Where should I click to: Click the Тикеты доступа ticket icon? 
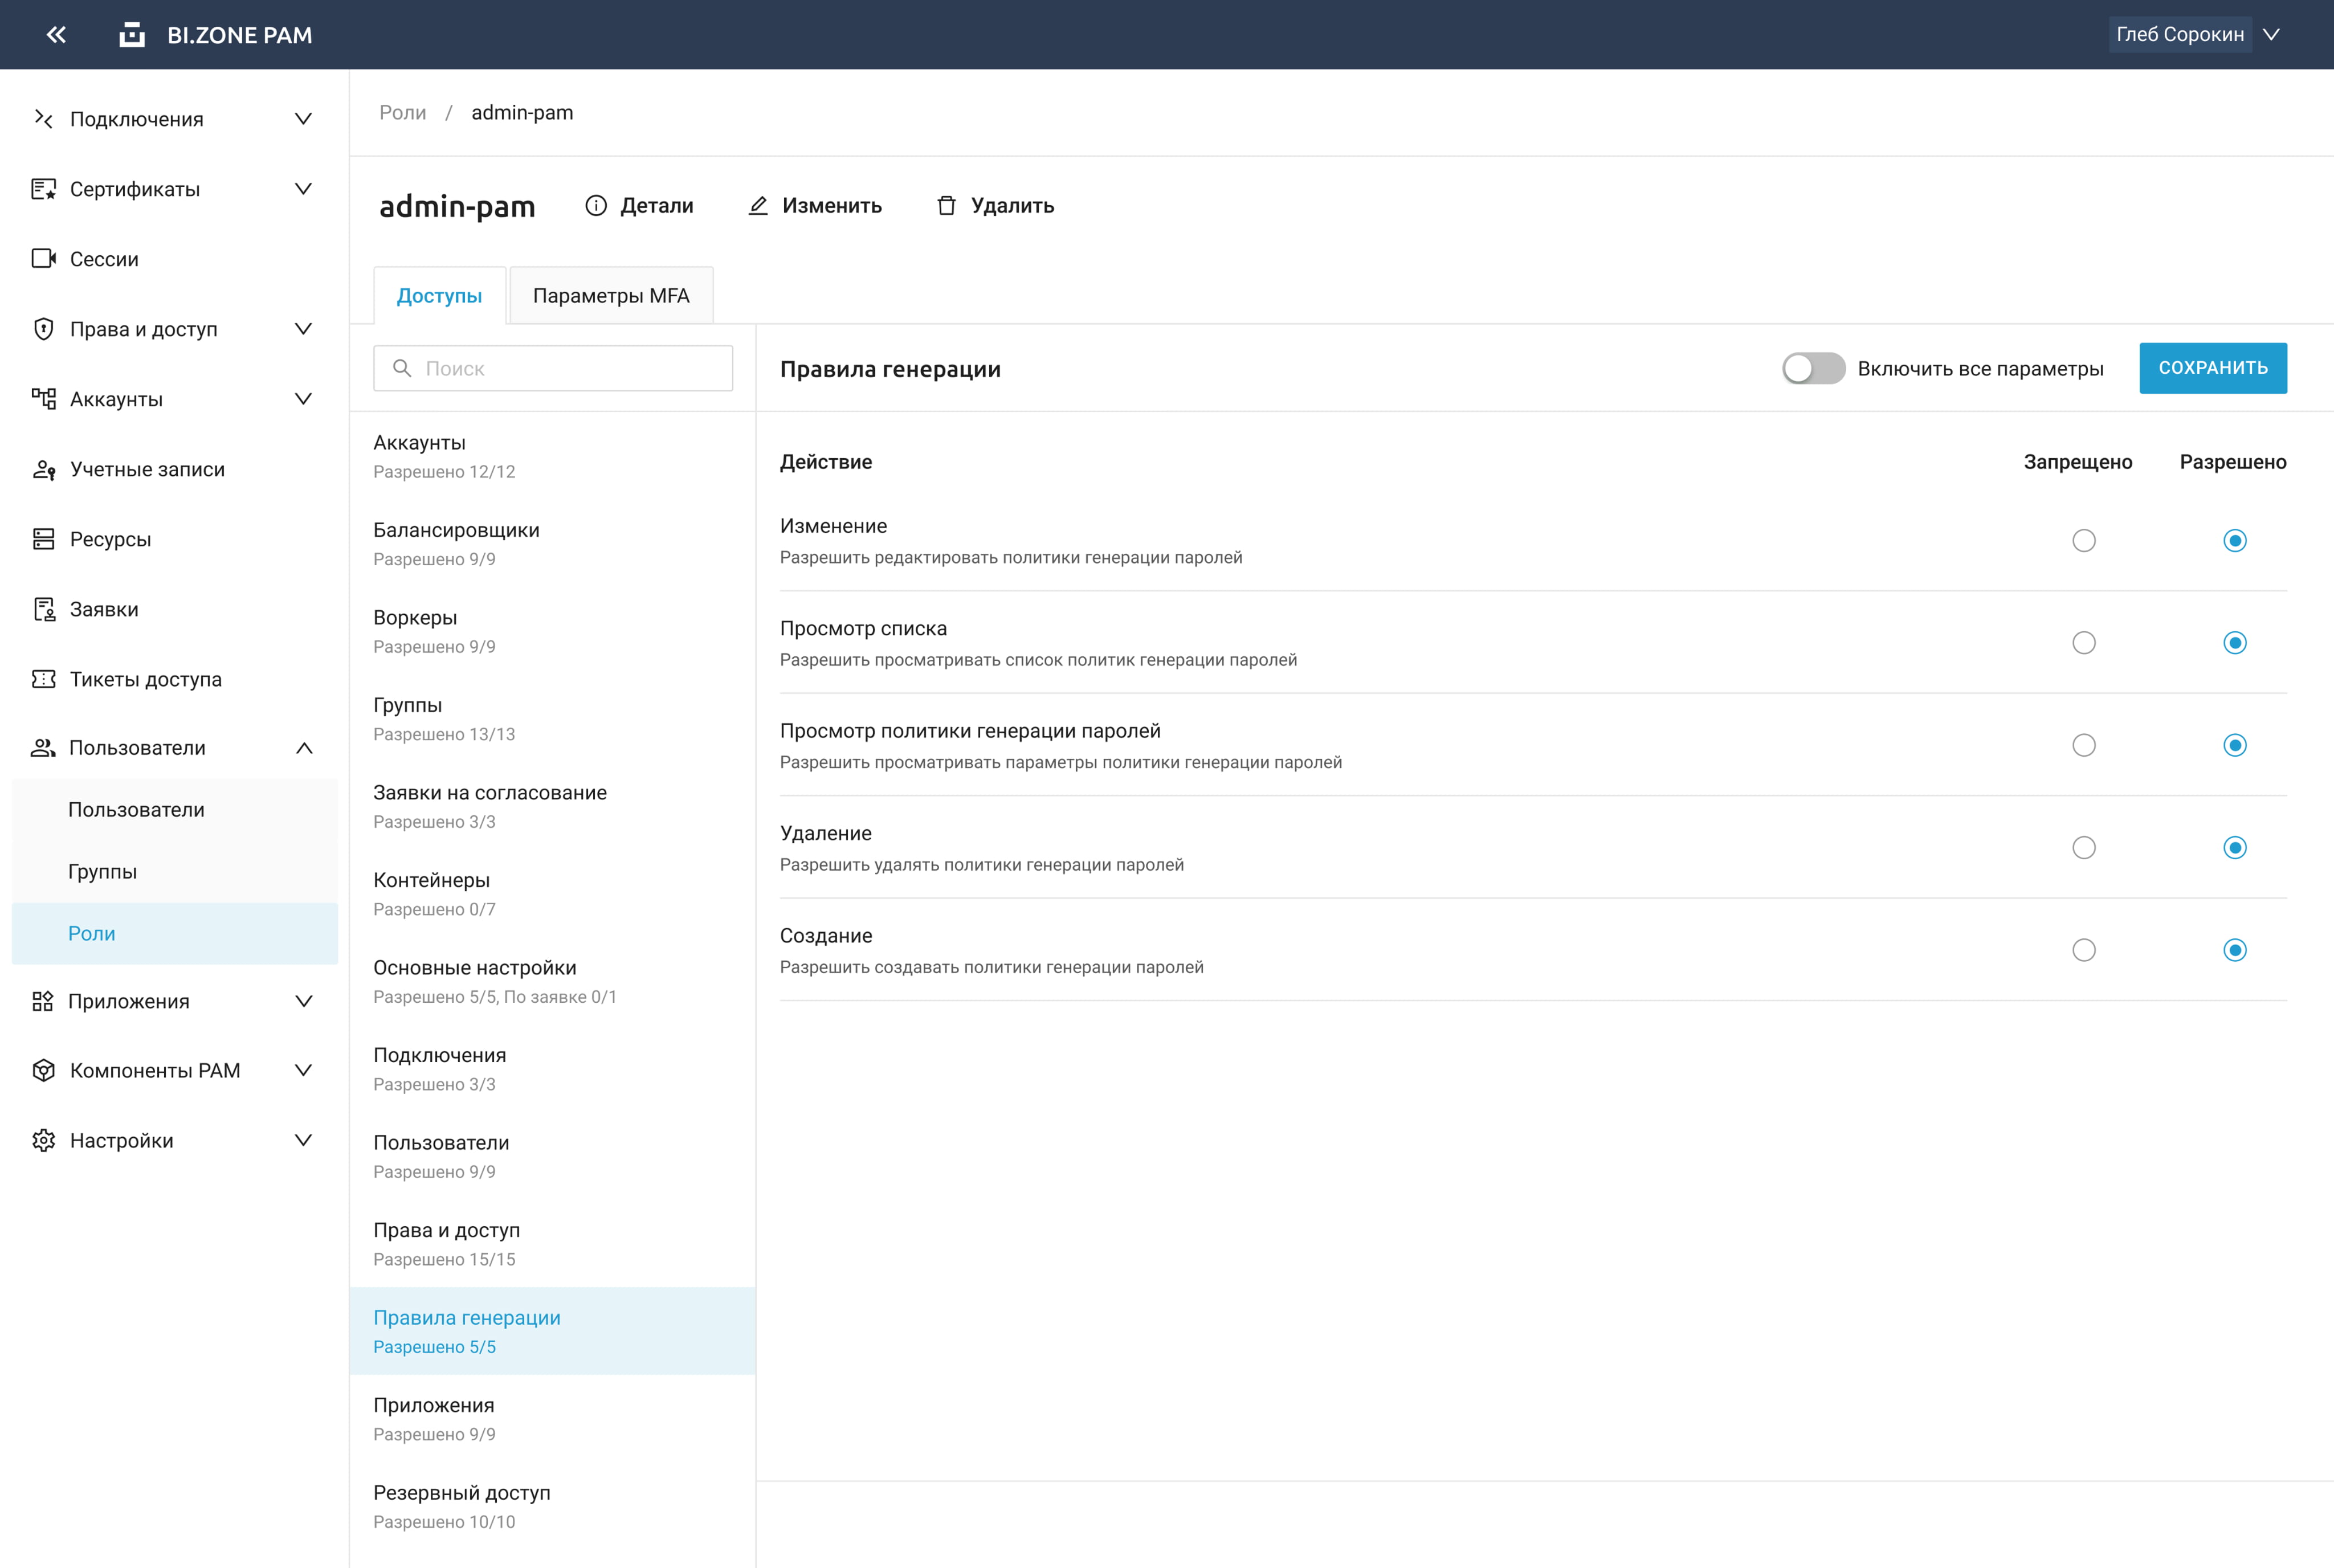(x=44, y=679)
